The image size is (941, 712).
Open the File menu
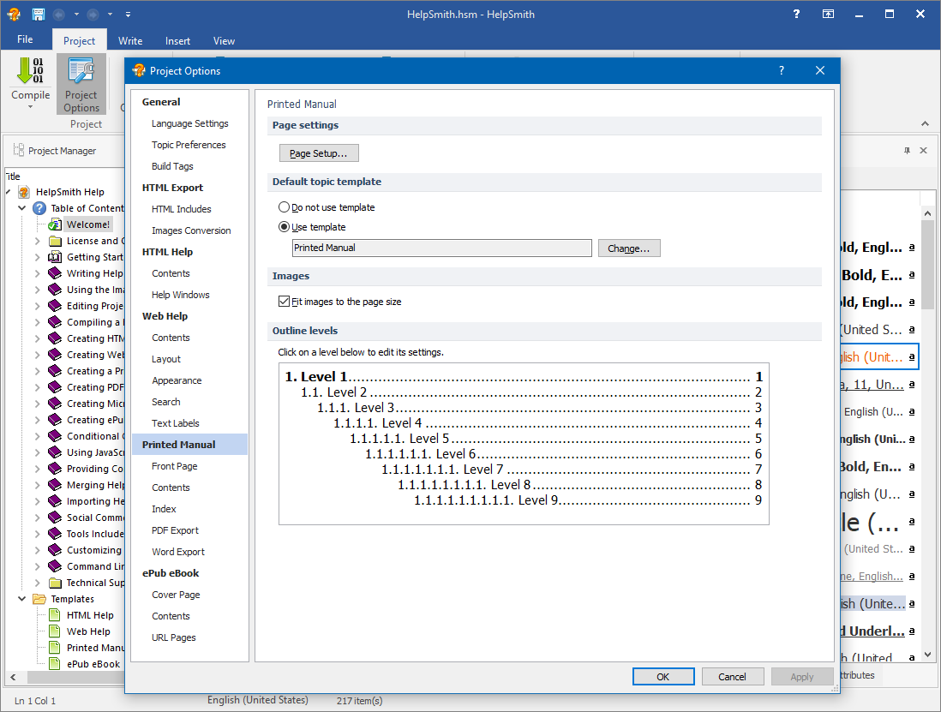tap(25, 39)
